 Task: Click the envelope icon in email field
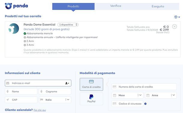click(8, 83)
